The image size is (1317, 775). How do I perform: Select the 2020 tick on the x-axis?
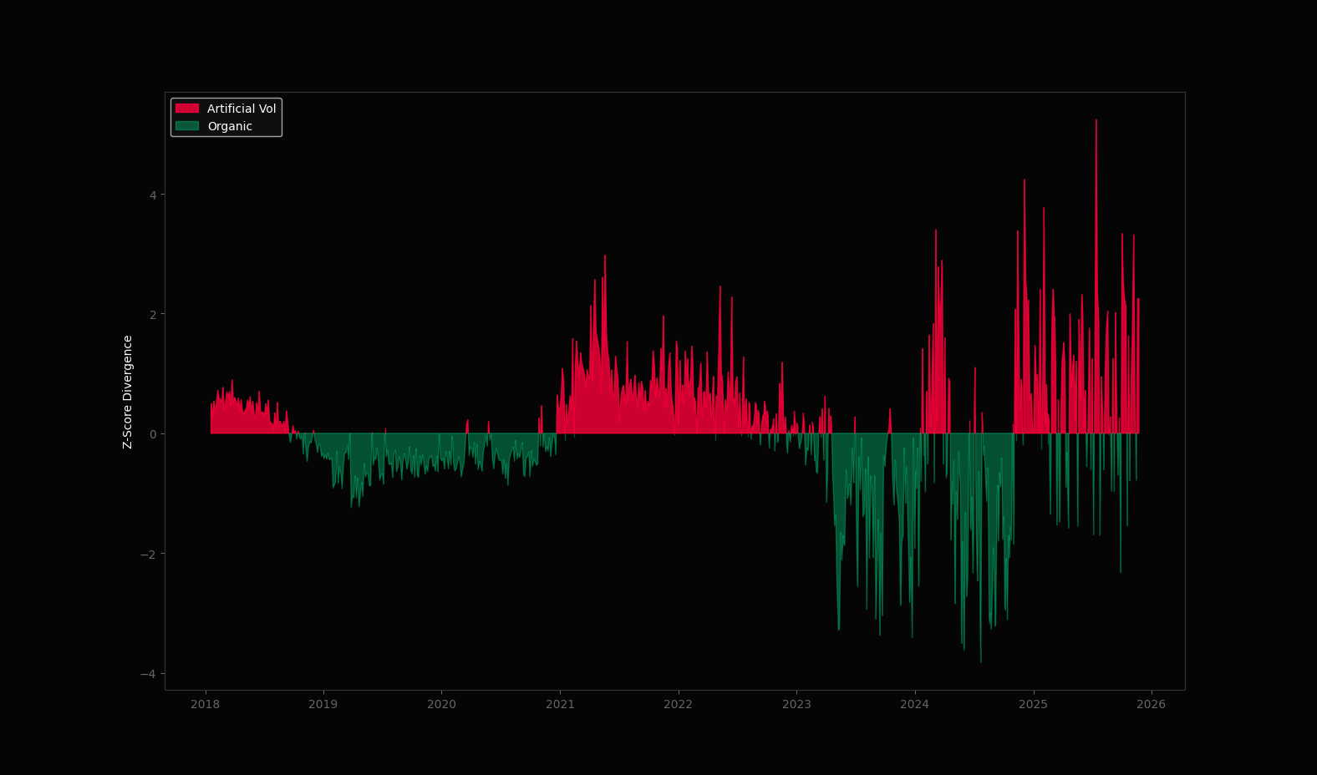coord(442,704)
